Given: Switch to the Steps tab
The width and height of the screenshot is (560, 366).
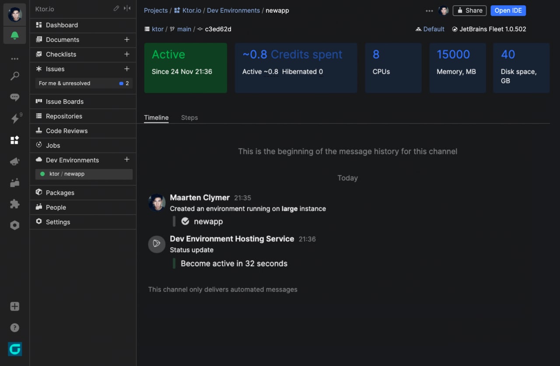Looking at the screenshot, I should coord(189,117).
